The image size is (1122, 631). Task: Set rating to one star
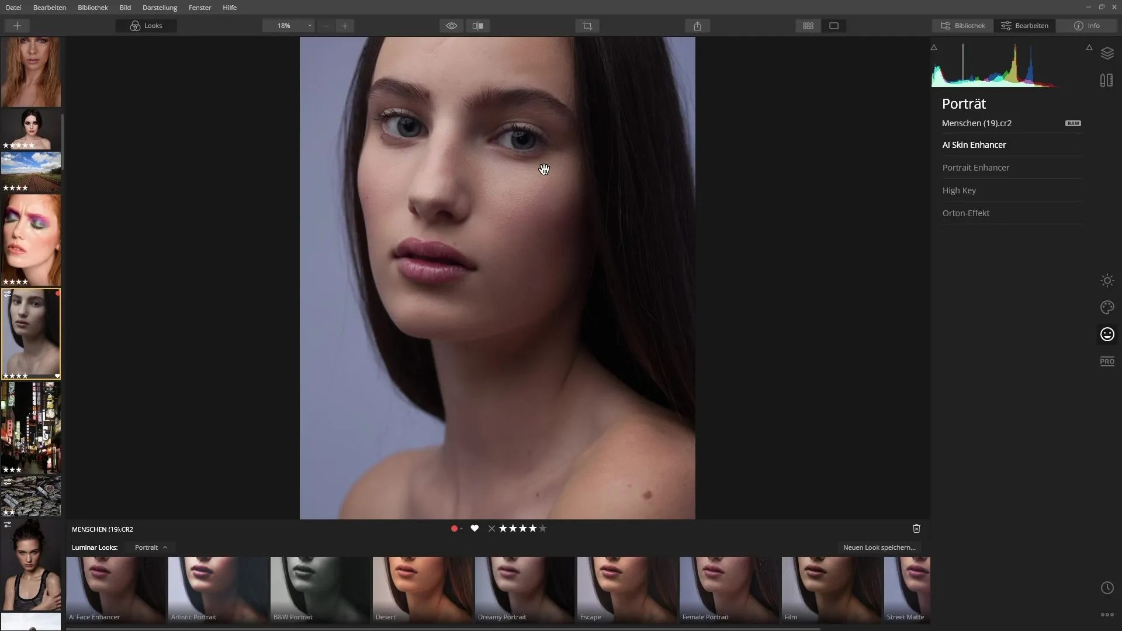point(503,529)
